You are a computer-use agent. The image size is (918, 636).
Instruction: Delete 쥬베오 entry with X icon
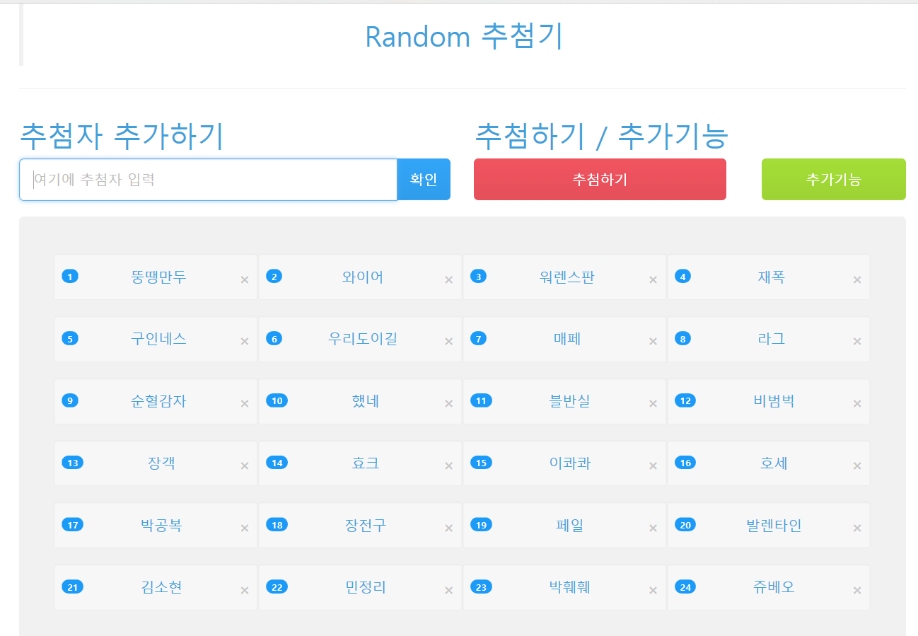click(857, 590)
